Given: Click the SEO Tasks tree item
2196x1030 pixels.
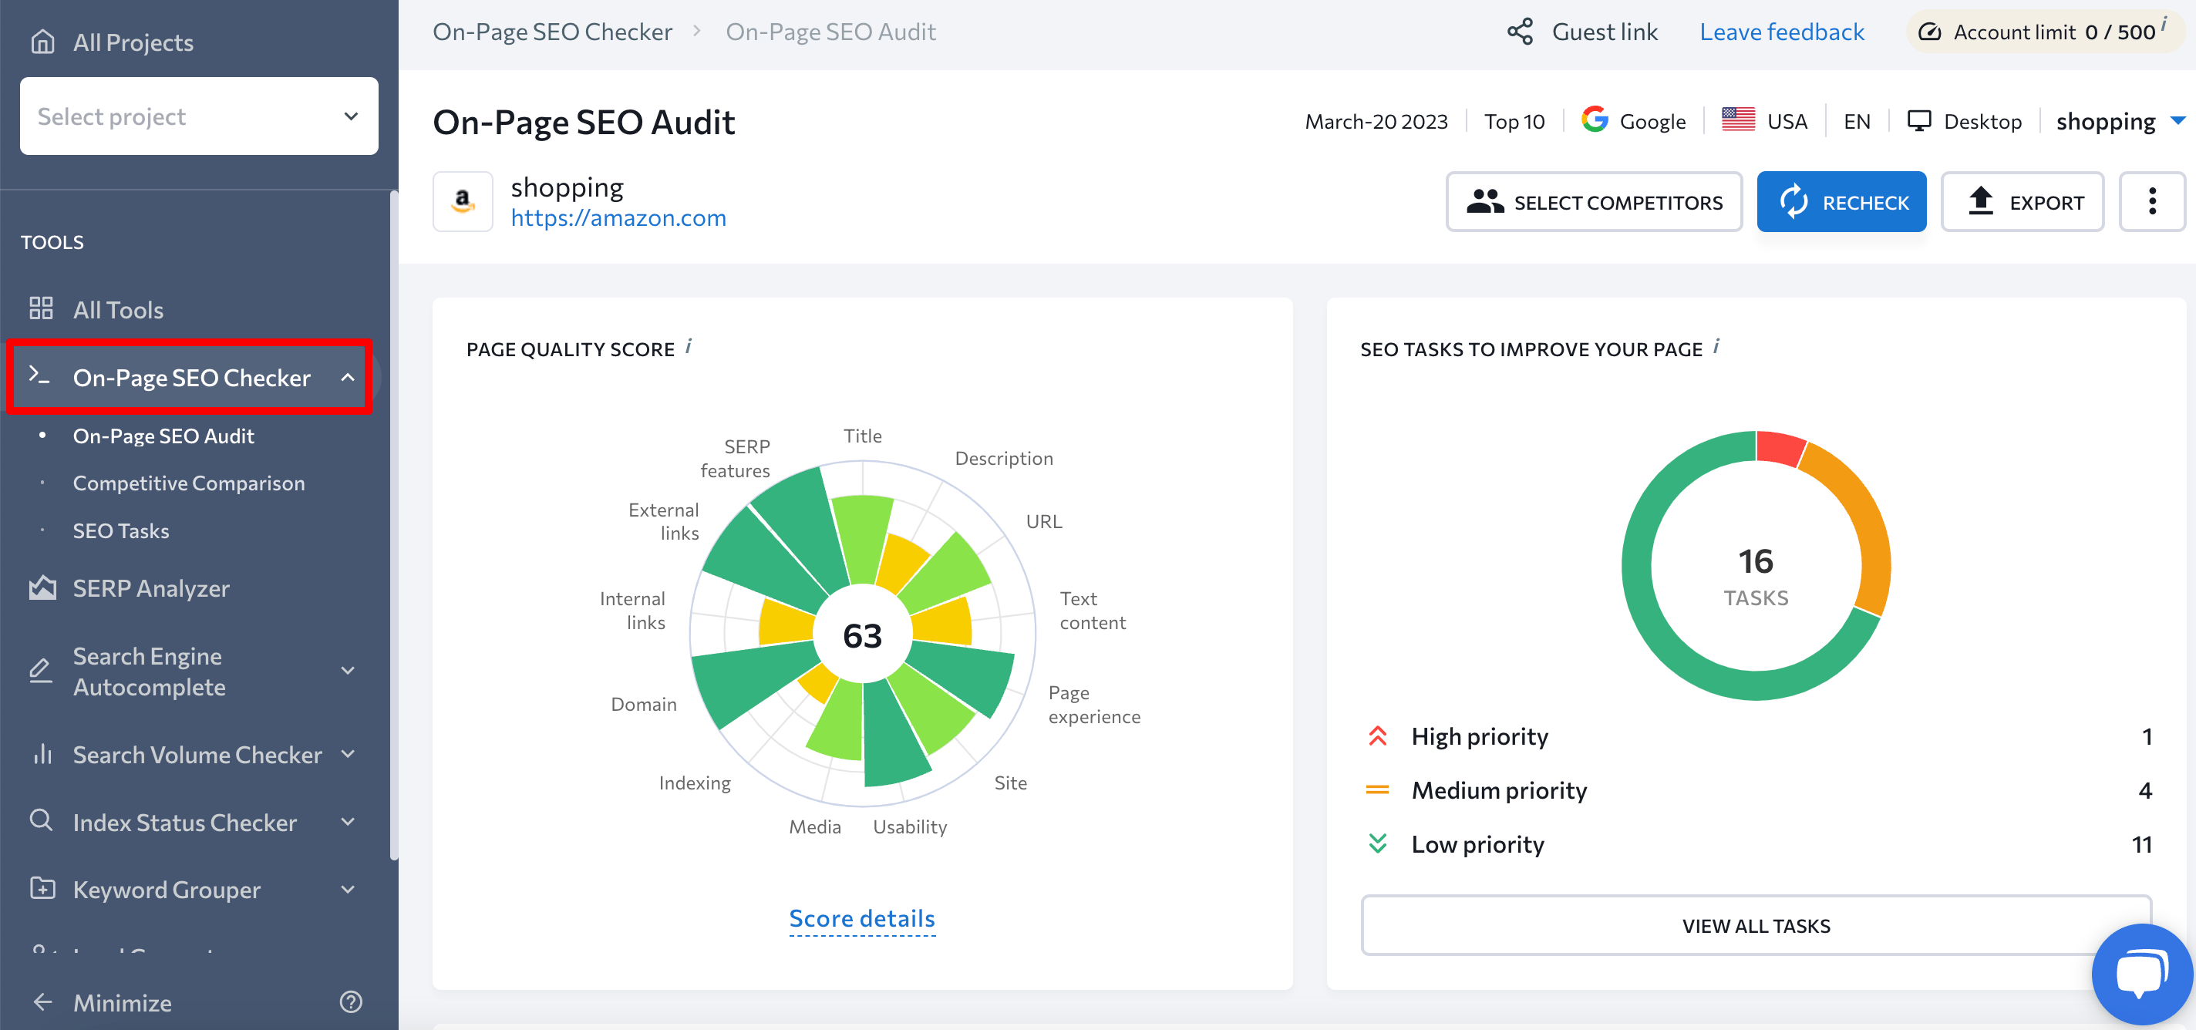Looking at the screenshot, I should click(122, 530).
